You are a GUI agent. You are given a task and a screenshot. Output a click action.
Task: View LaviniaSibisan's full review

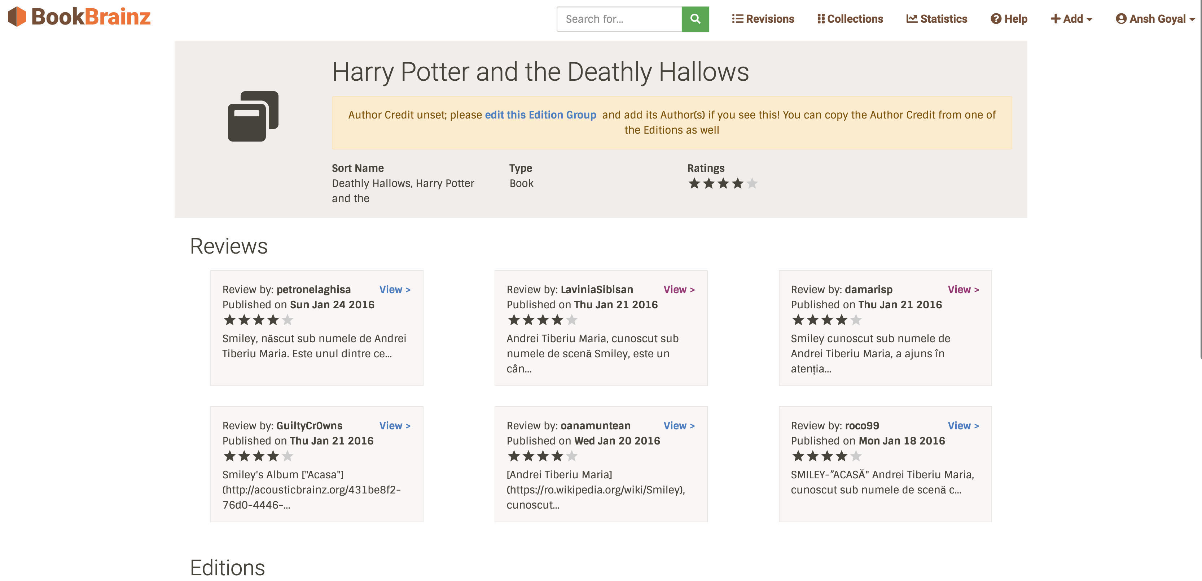pos(679,290)
